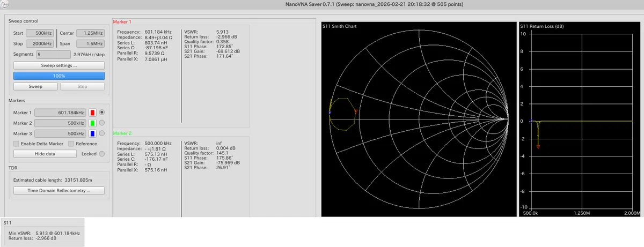Click Hide data button
This screenshot has height=247, width=644.
pyautogui.click(x=45, y=153)
